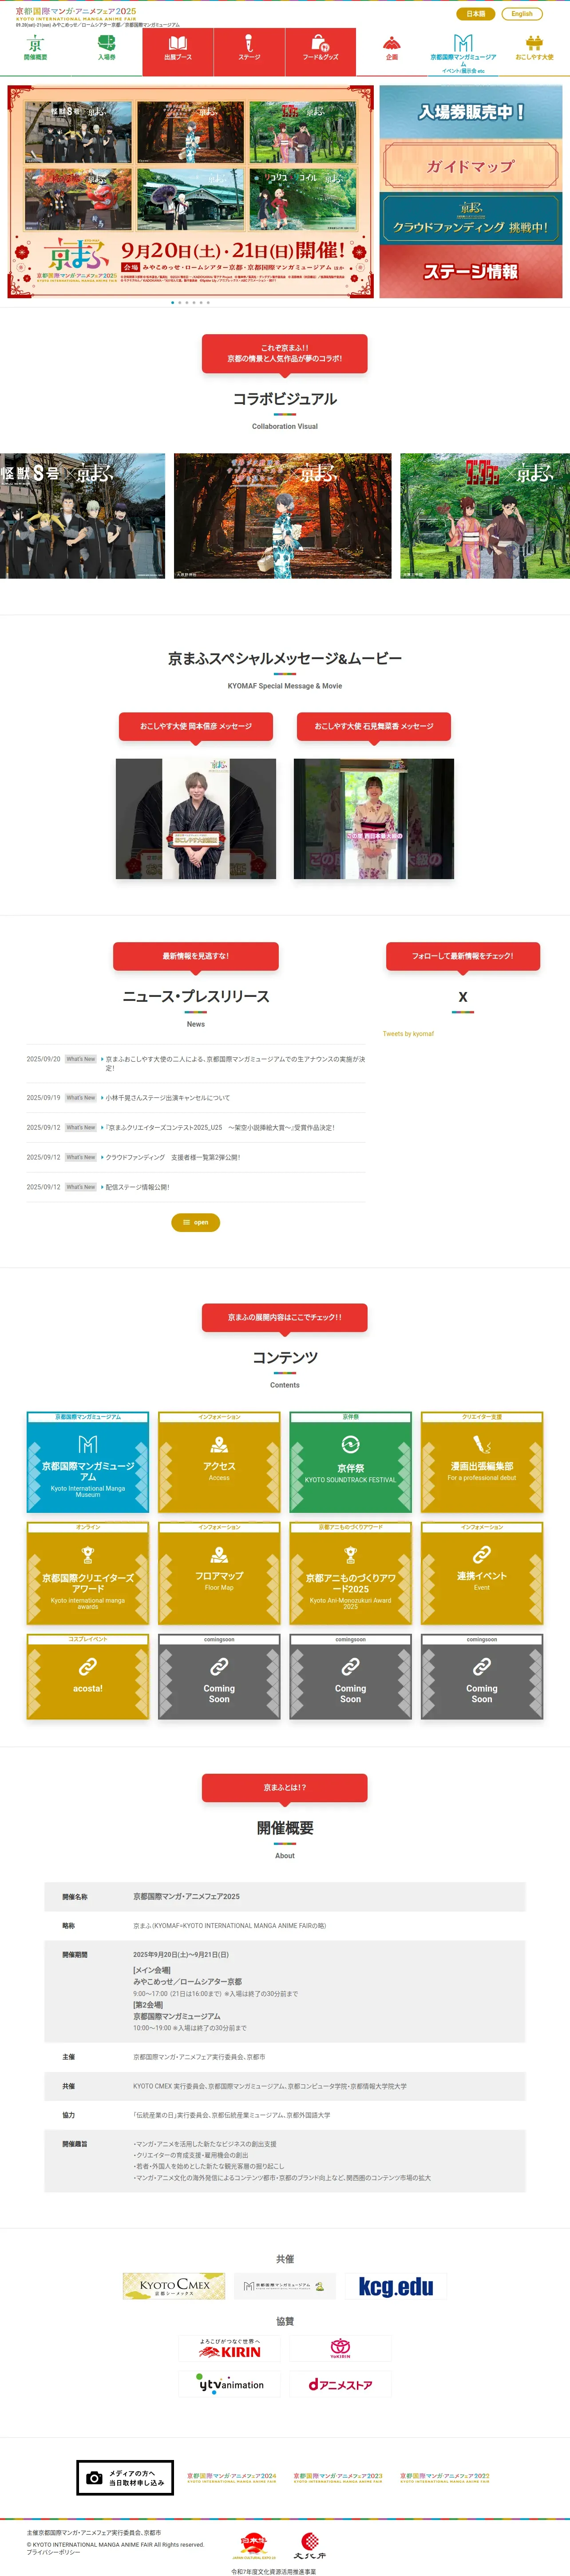Play the 岡本信彦 message video

(196, 819)
